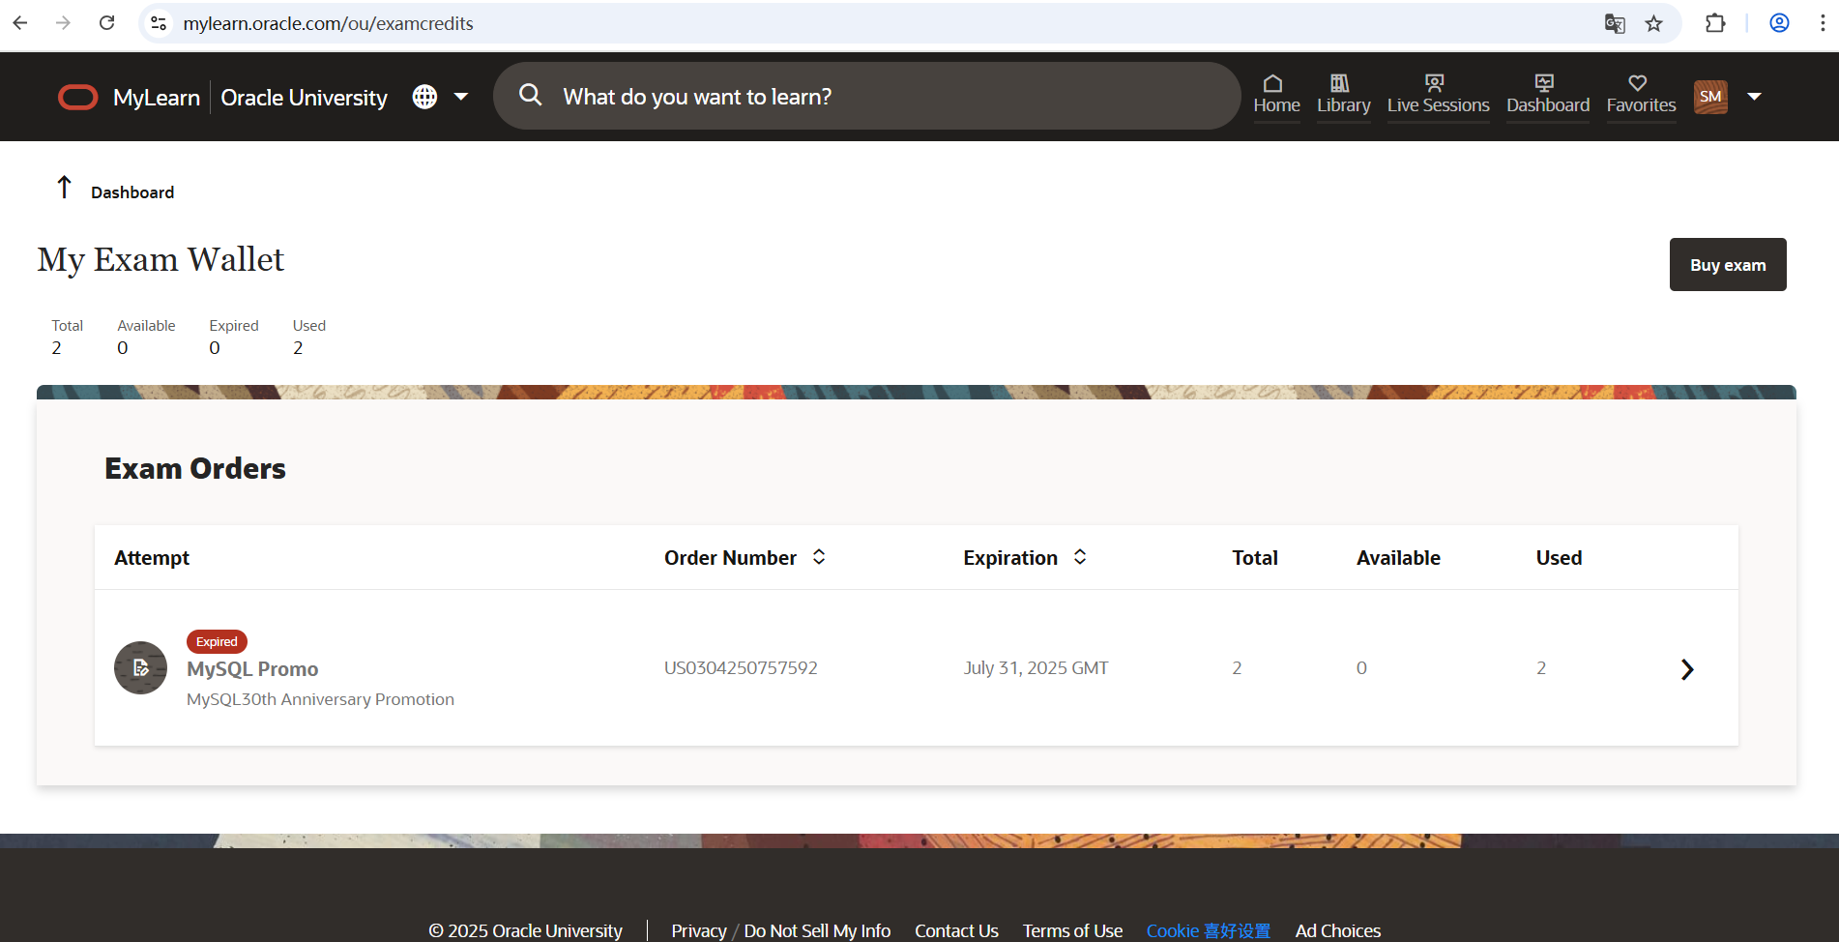Screen dimensions: 1839x942
Task: Sort by Order Number using the sort arrows
Action: [x=819, y=557]
